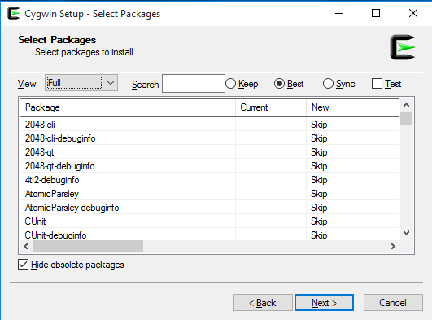Image resolution: width=432 pixels, height=320 pixels.
Task: Click Skip for the 2048-cli package
Action: click(x=319, y=125)
